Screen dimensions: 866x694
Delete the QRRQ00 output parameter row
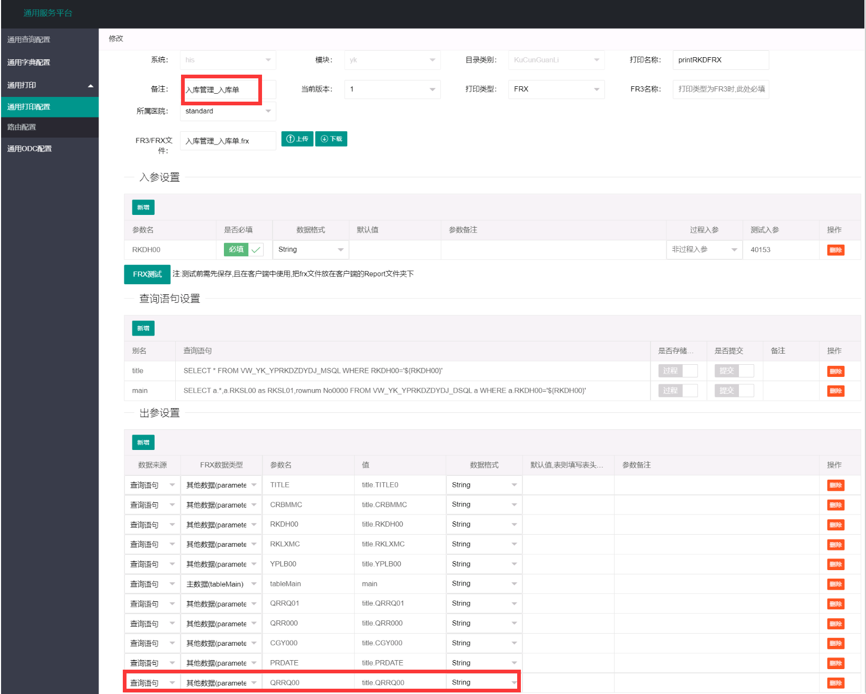(835, 683)
